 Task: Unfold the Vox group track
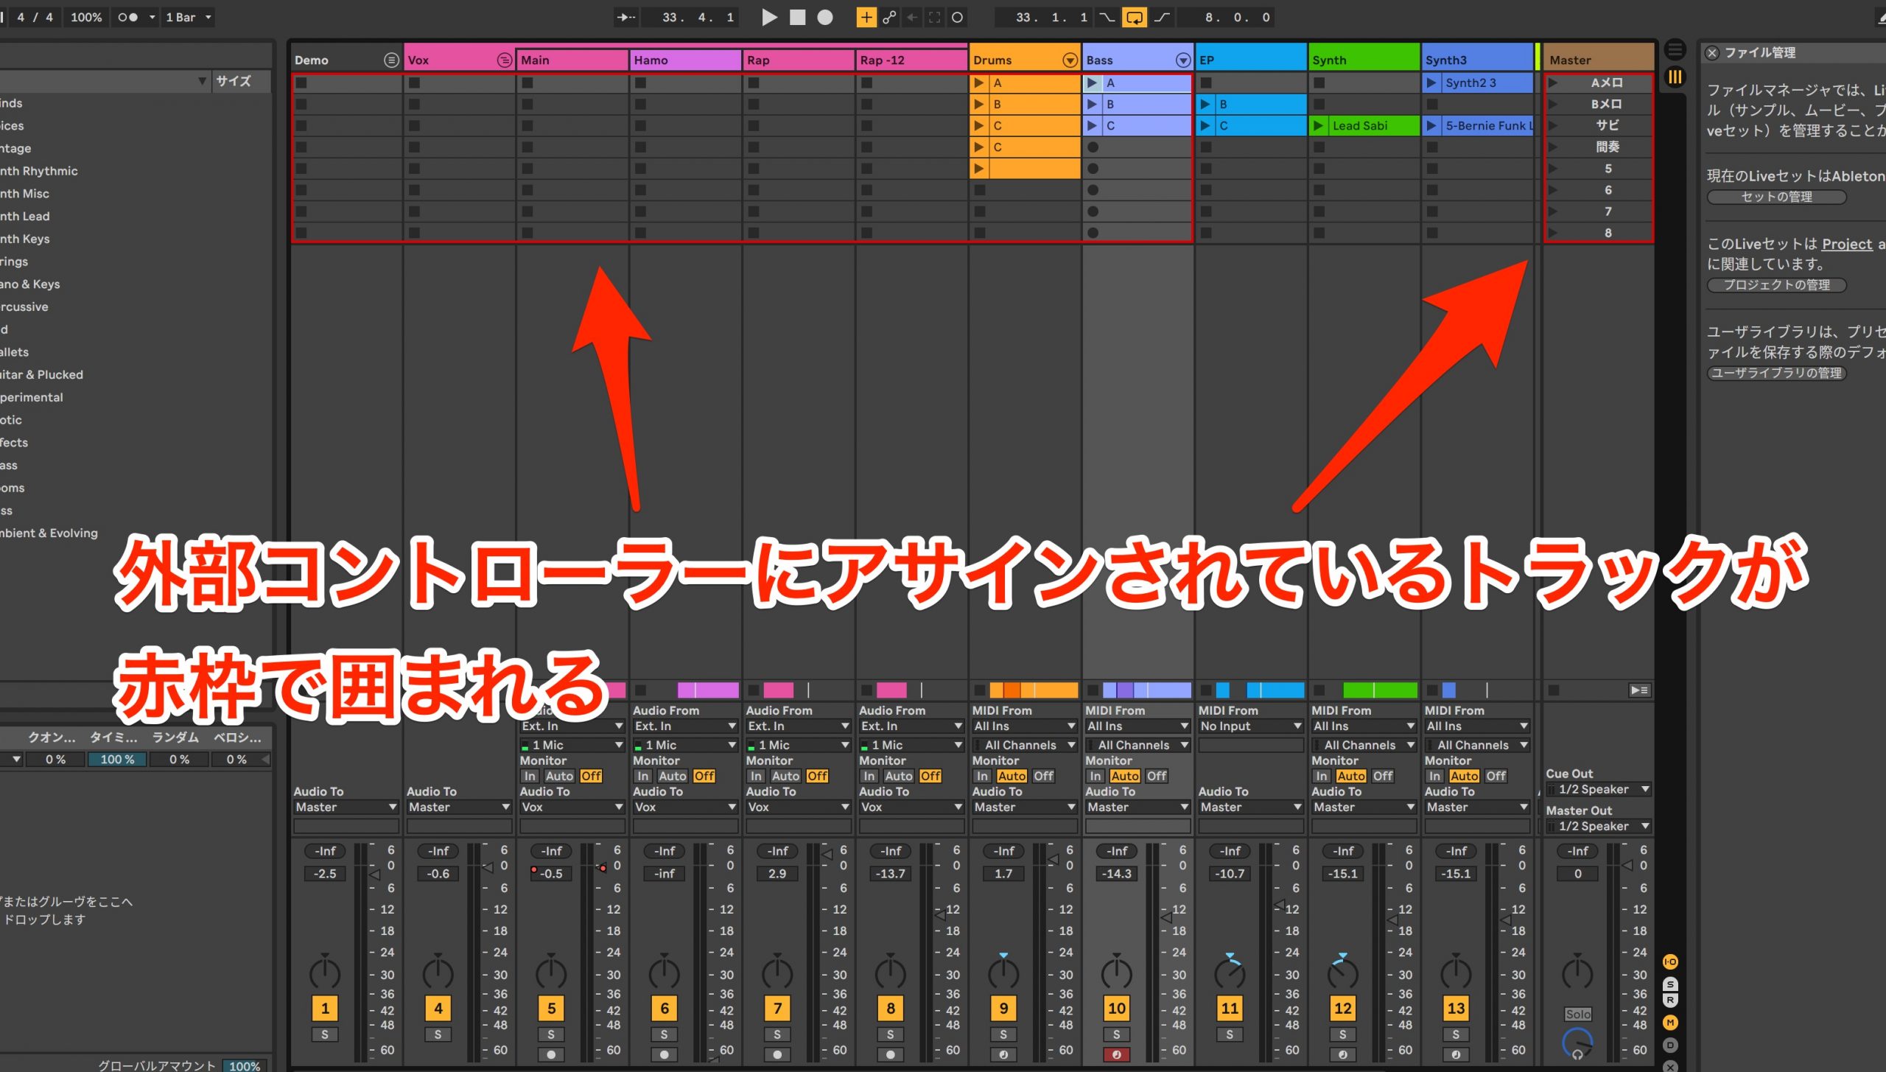[x=505, y=60]
